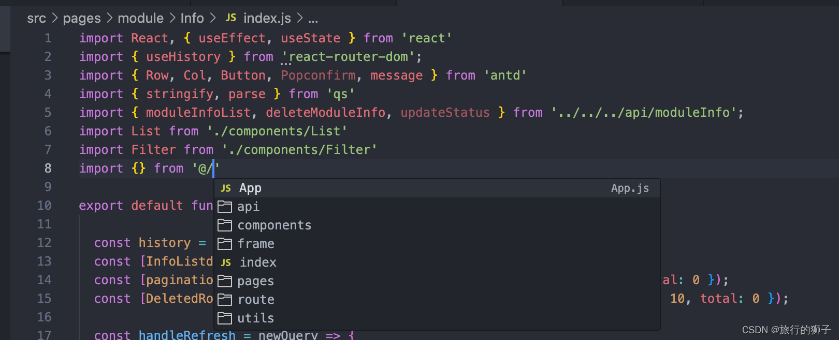Open the src breadcrumb segment
The image size is (839, 340).
click(x=36, y=19)
